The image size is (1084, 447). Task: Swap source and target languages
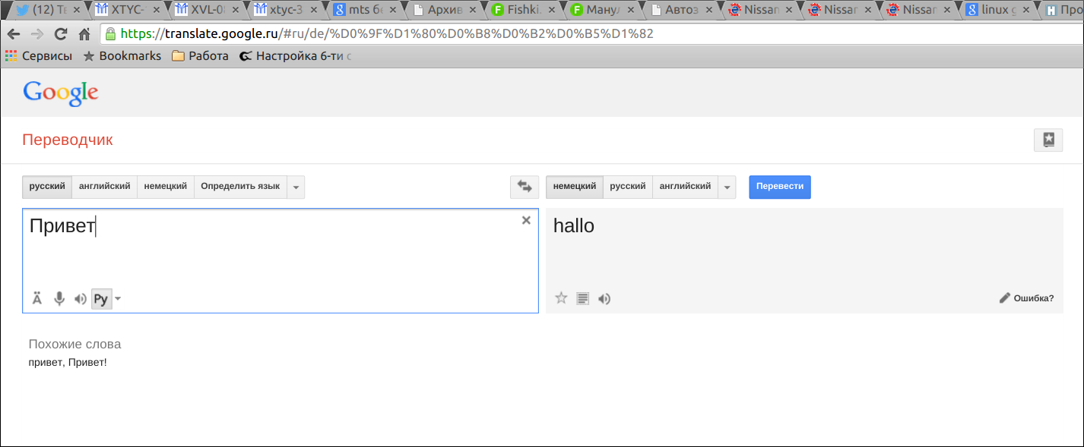click(x=525, y=187)
